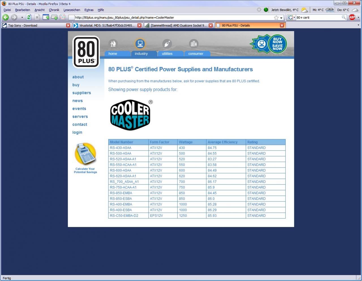Open a new window with toolbar icon
The image size is (362, 281).
point(46,17)
